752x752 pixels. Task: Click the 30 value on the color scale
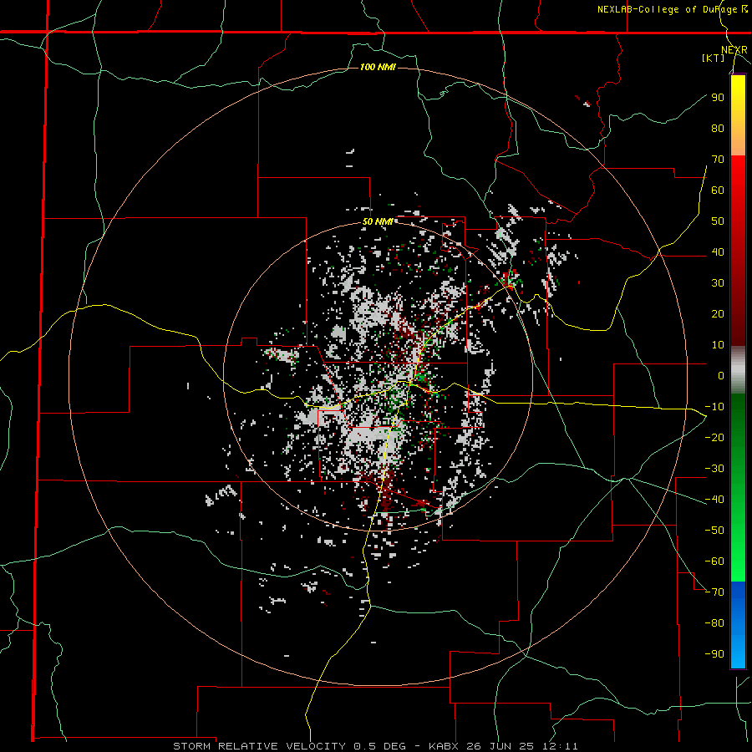[718, 283]
